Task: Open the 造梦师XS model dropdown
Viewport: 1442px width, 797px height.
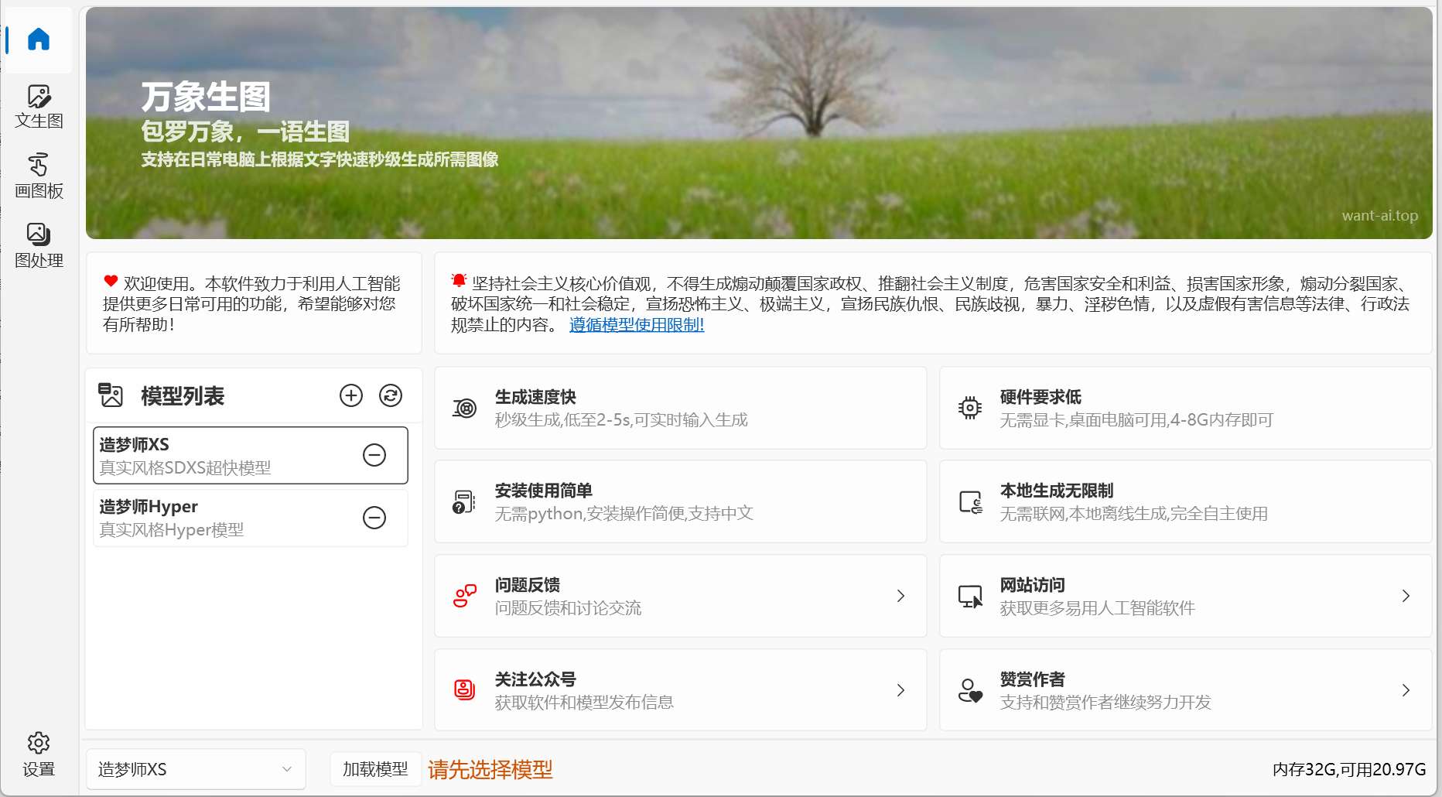Action: click(196, 769)
